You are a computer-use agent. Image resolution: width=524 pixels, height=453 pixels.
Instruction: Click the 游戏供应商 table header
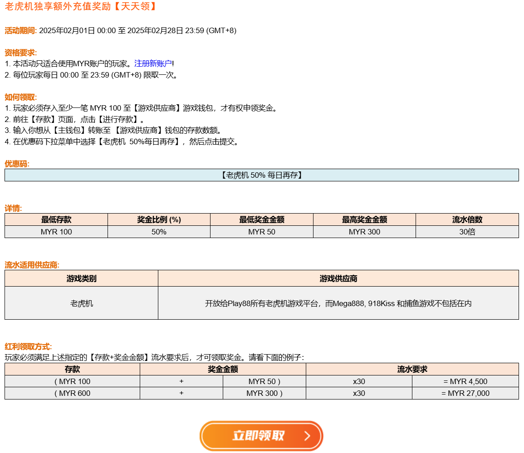[x=338, y=278]
